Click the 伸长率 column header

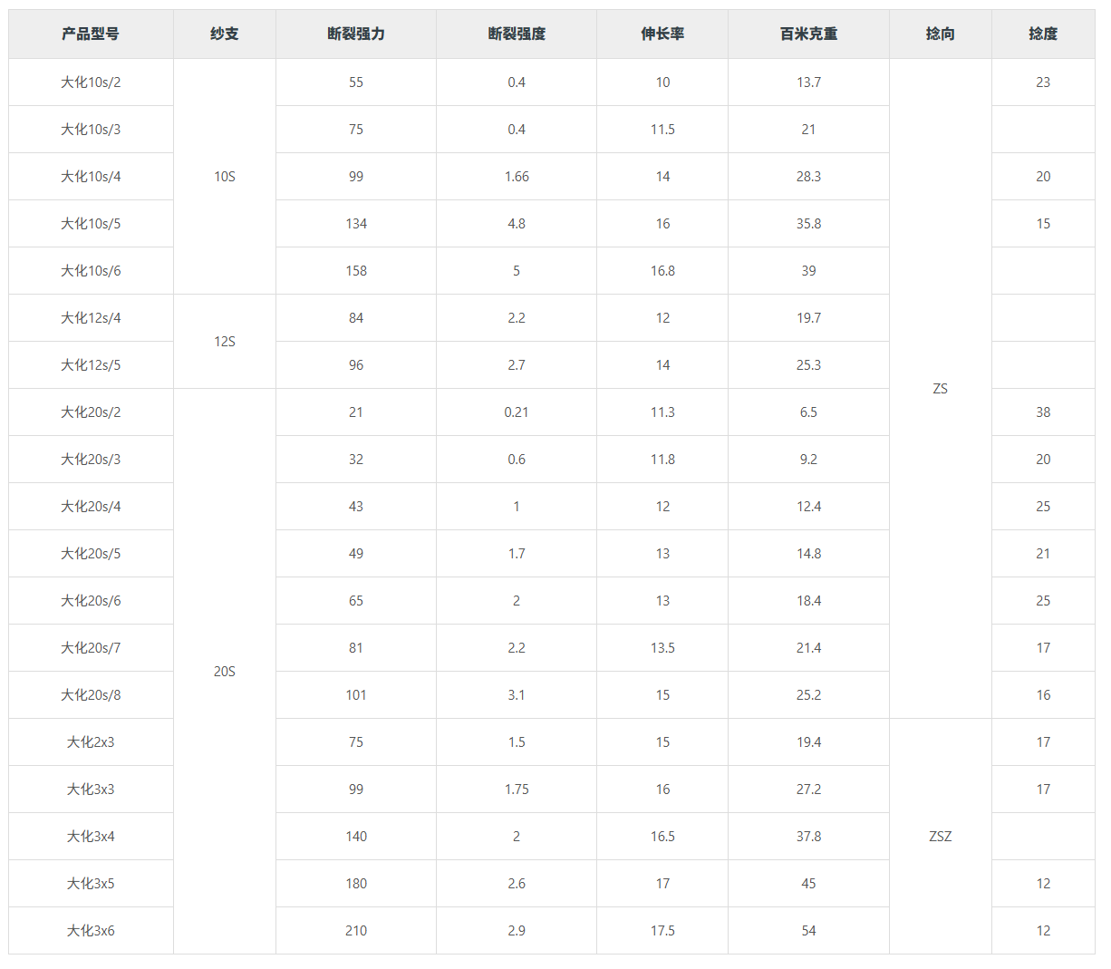pos(662,34)
